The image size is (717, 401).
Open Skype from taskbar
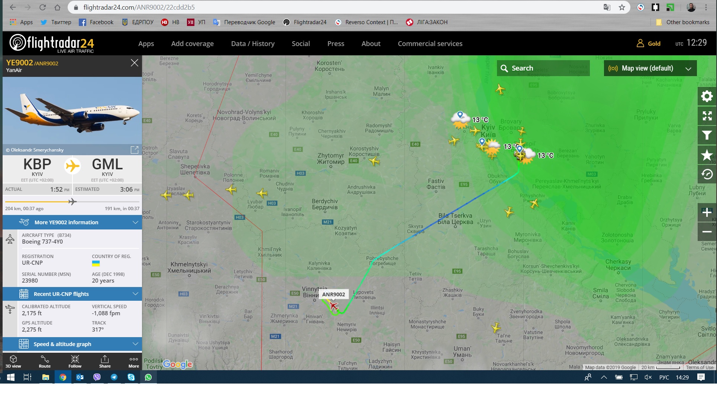tap(131, 377)
